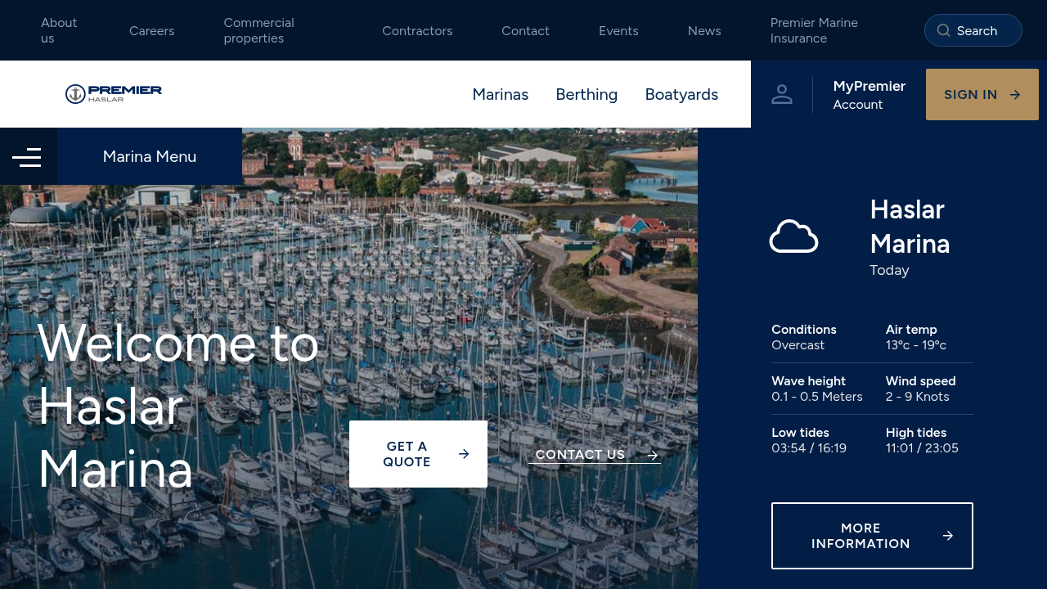This screenshot has height=589, width=1047.
Task: Click the Premier Haslar anchor logo
Action: (114, 94)
